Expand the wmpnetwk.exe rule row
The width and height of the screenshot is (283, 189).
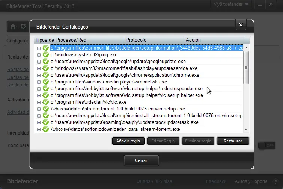(39, 82)
